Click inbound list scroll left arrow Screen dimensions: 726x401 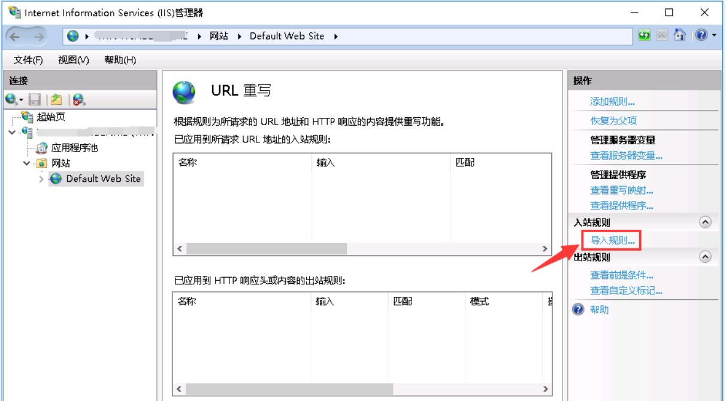pos(180,248)
